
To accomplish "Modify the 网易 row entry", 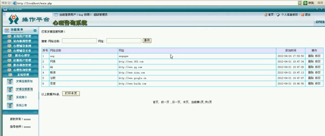I will click(318, 62).
